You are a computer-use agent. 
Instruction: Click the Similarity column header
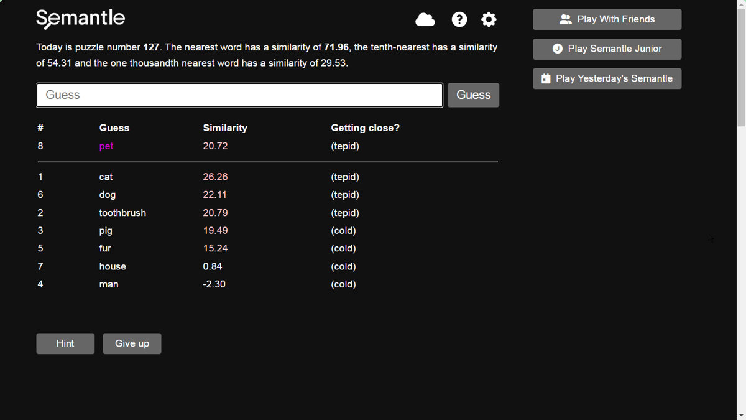pyautogui.click(x=225, y=128)
